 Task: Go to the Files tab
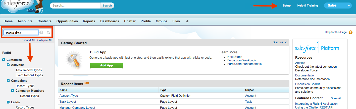point(176,21)
